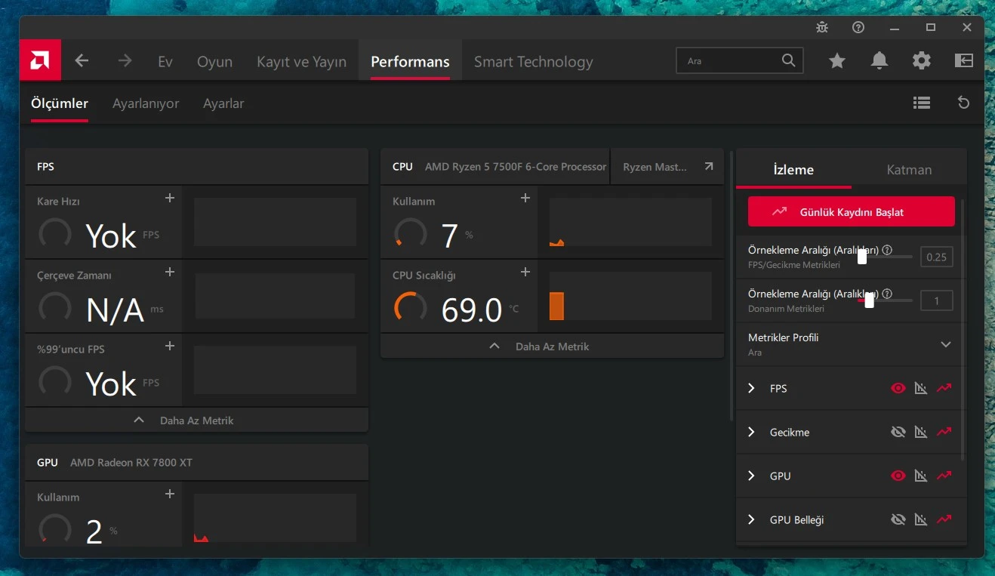Toggle GPU Belleği visibility eye icon
The width and height of the screenshot is (995, 576).
tap(898, 519)
